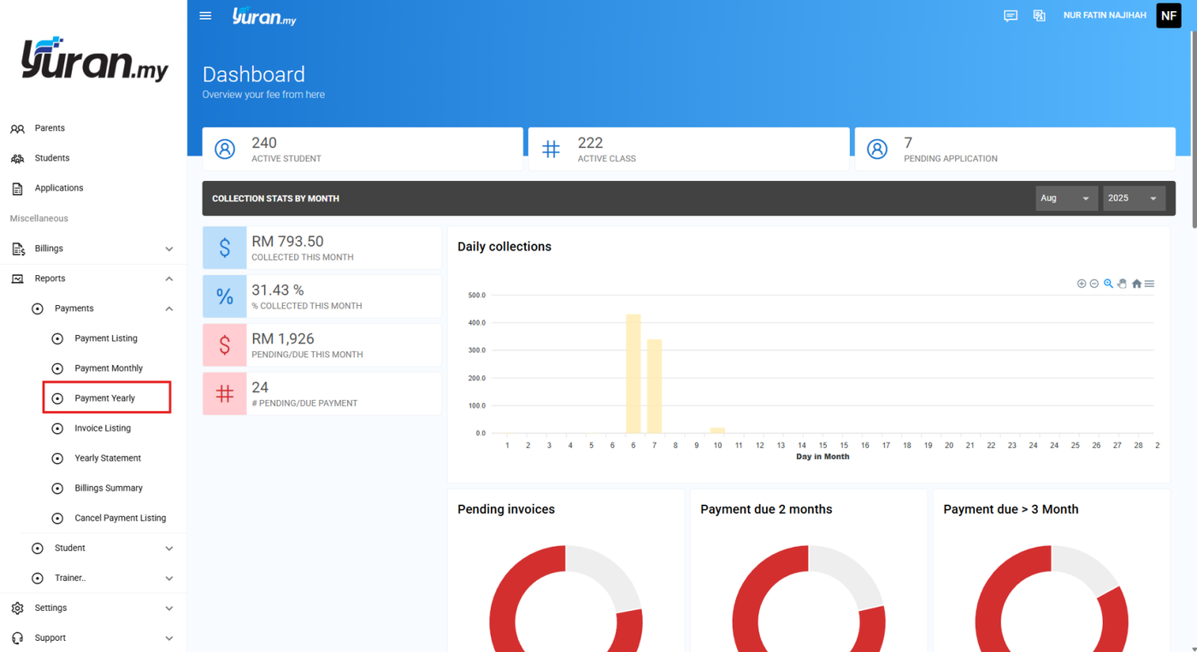
Task: Toggle the hamburger menu in header
Action: click(205, 15)
